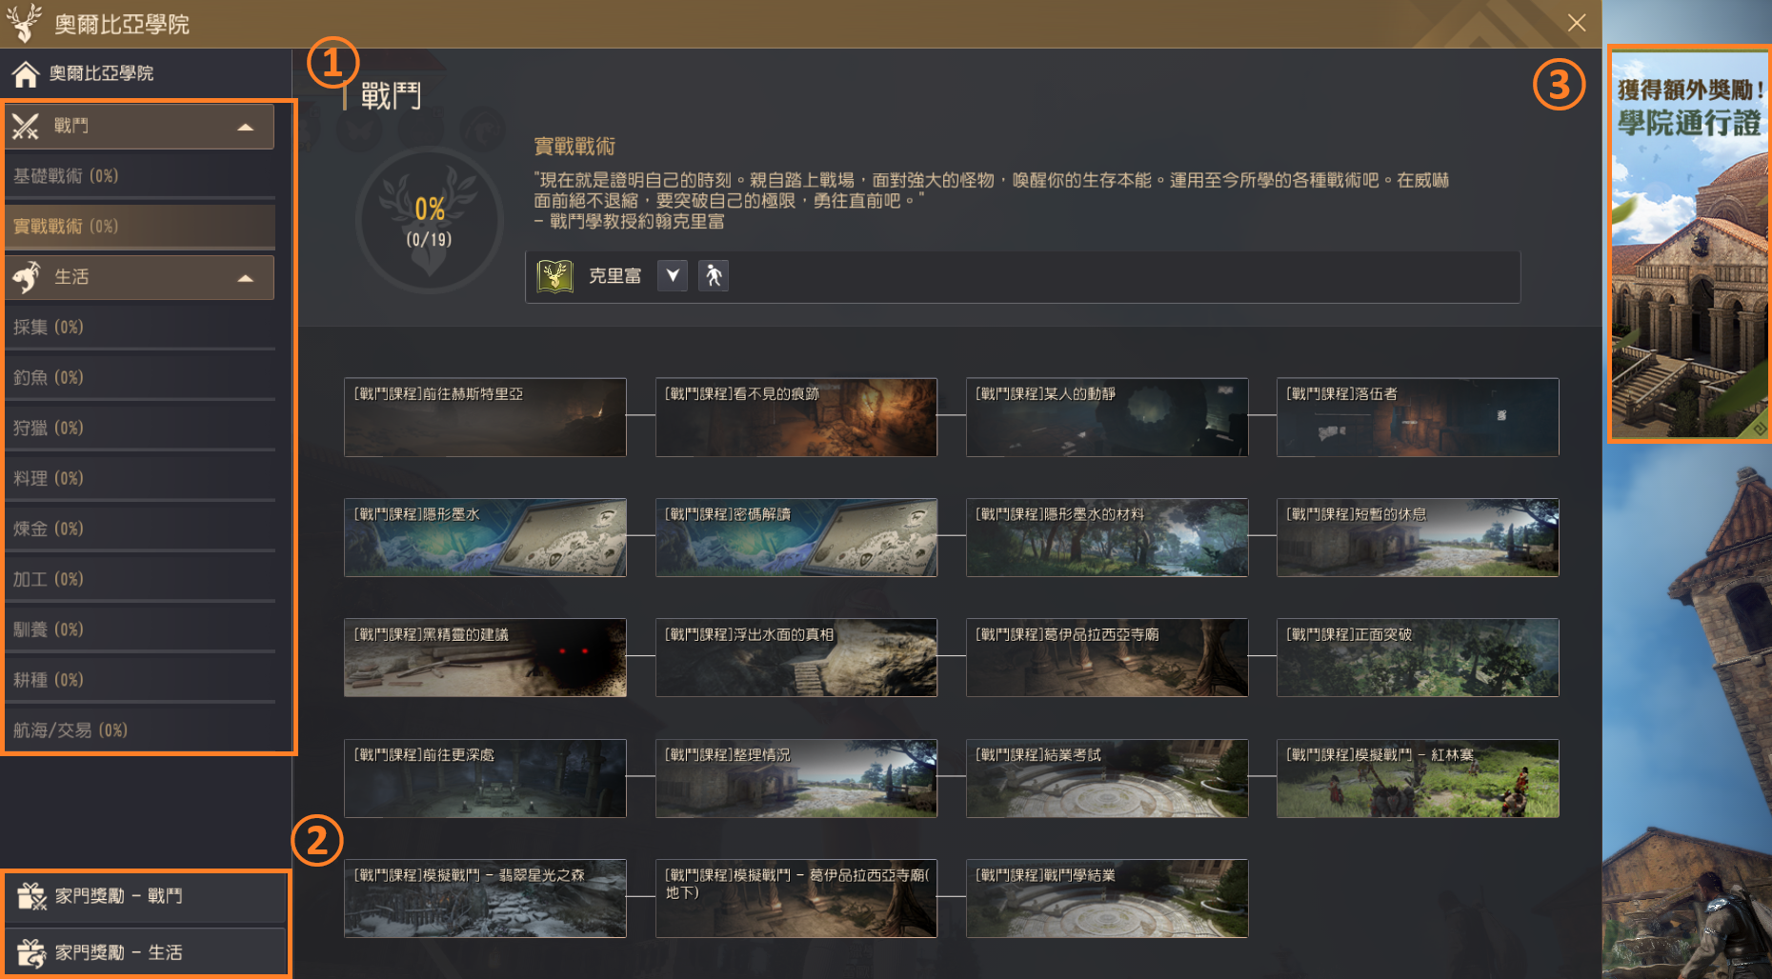Click the 學院通行證 banner
This screenshot has width=1772, height=979.
pos(1688,244)
